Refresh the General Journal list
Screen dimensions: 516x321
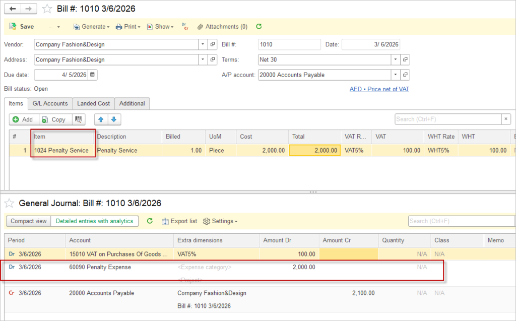150,221
